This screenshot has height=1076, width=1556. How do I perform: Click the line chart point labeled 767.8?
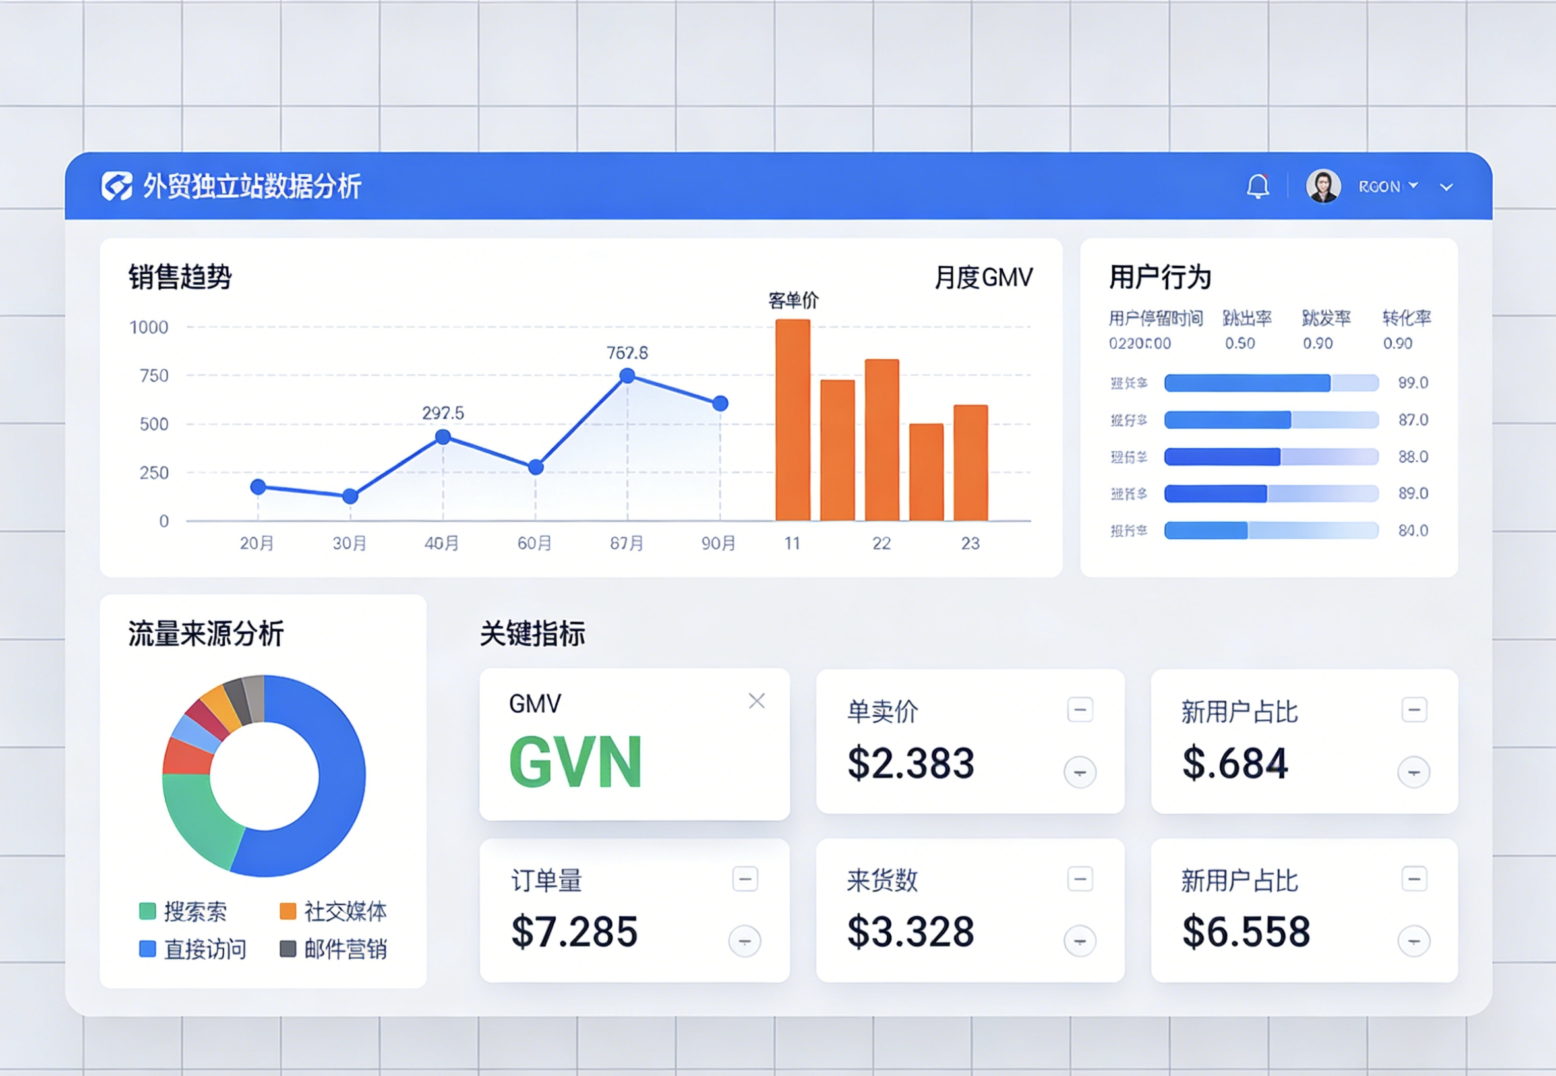[x=627, y=376]
